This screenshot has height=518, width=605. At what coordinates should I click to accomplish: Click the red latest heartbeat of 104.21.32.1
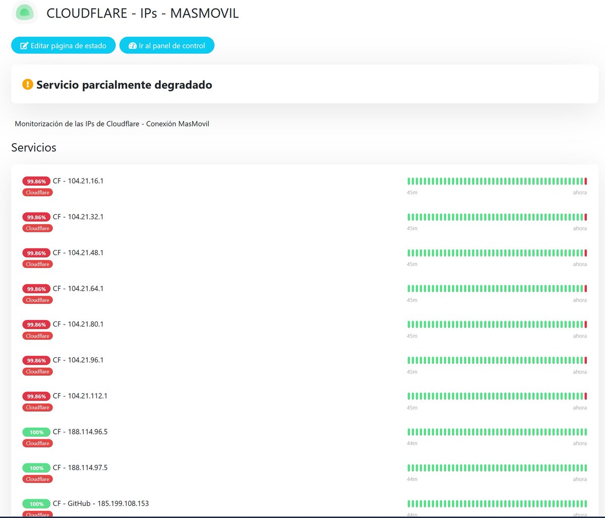586,217
